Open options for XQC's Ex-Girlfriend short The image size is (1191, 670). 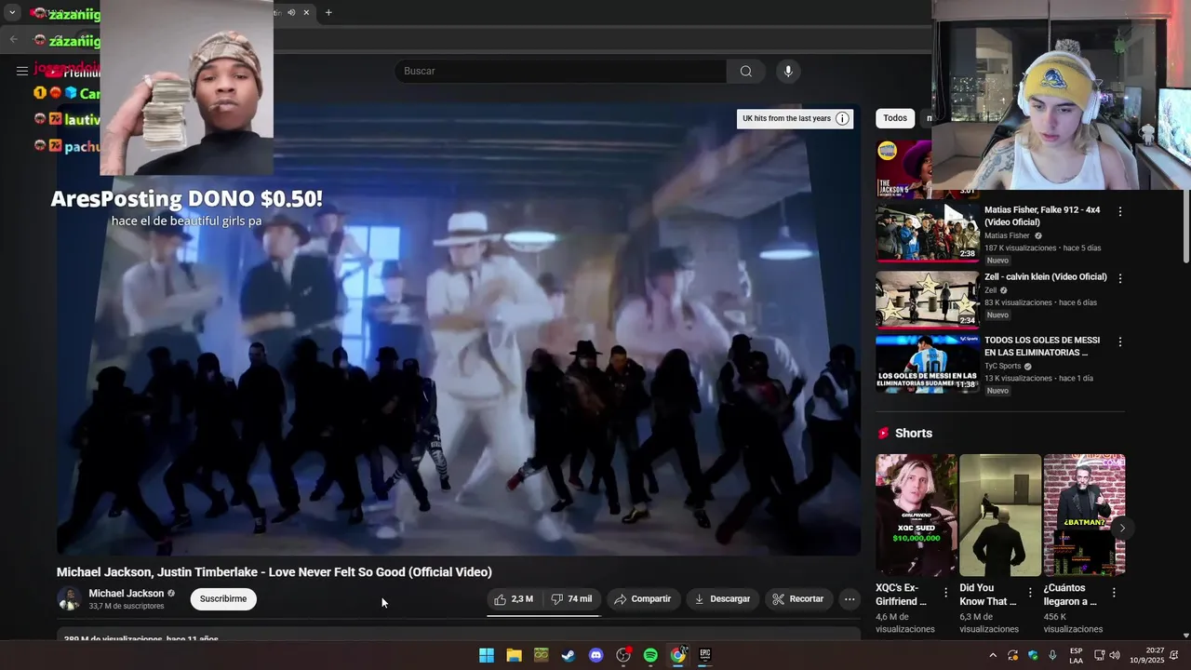[x=946, y=593]
